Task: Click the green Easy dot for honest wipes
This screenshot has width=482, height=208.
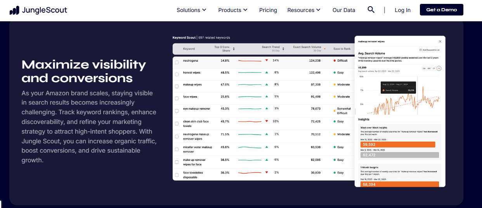Action: click(335, 72)
